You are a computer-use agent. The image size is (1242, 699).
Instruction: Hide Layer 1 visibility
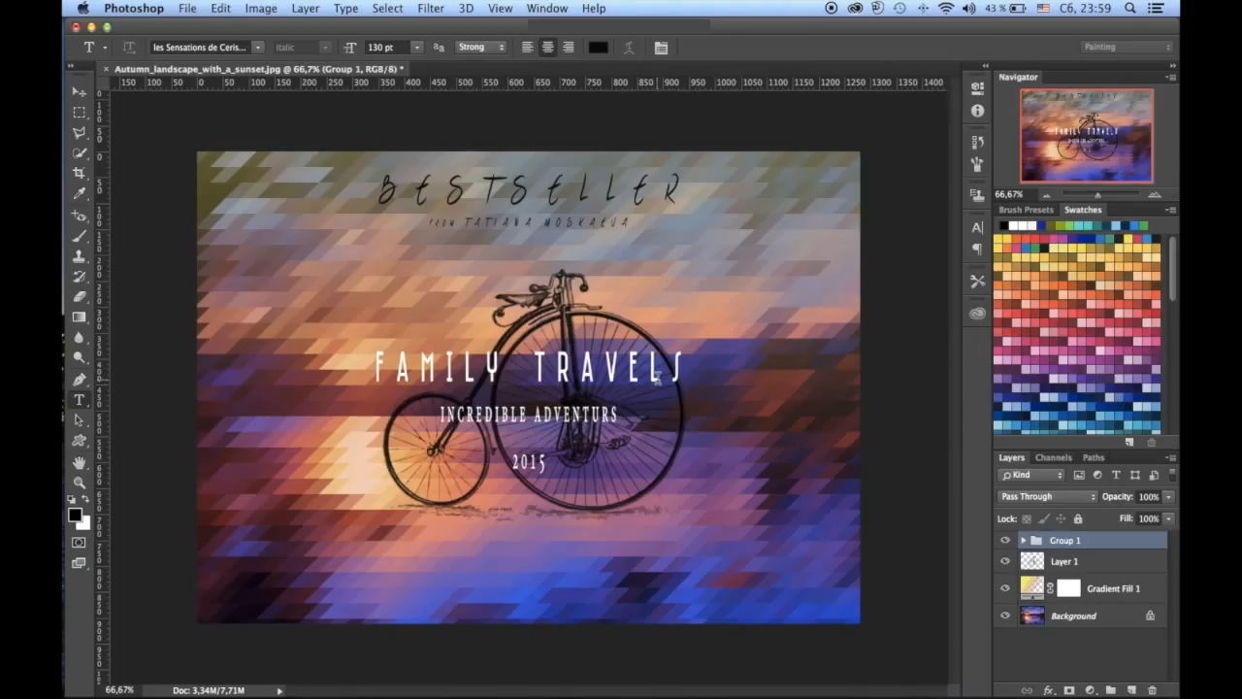(1004, 561)
